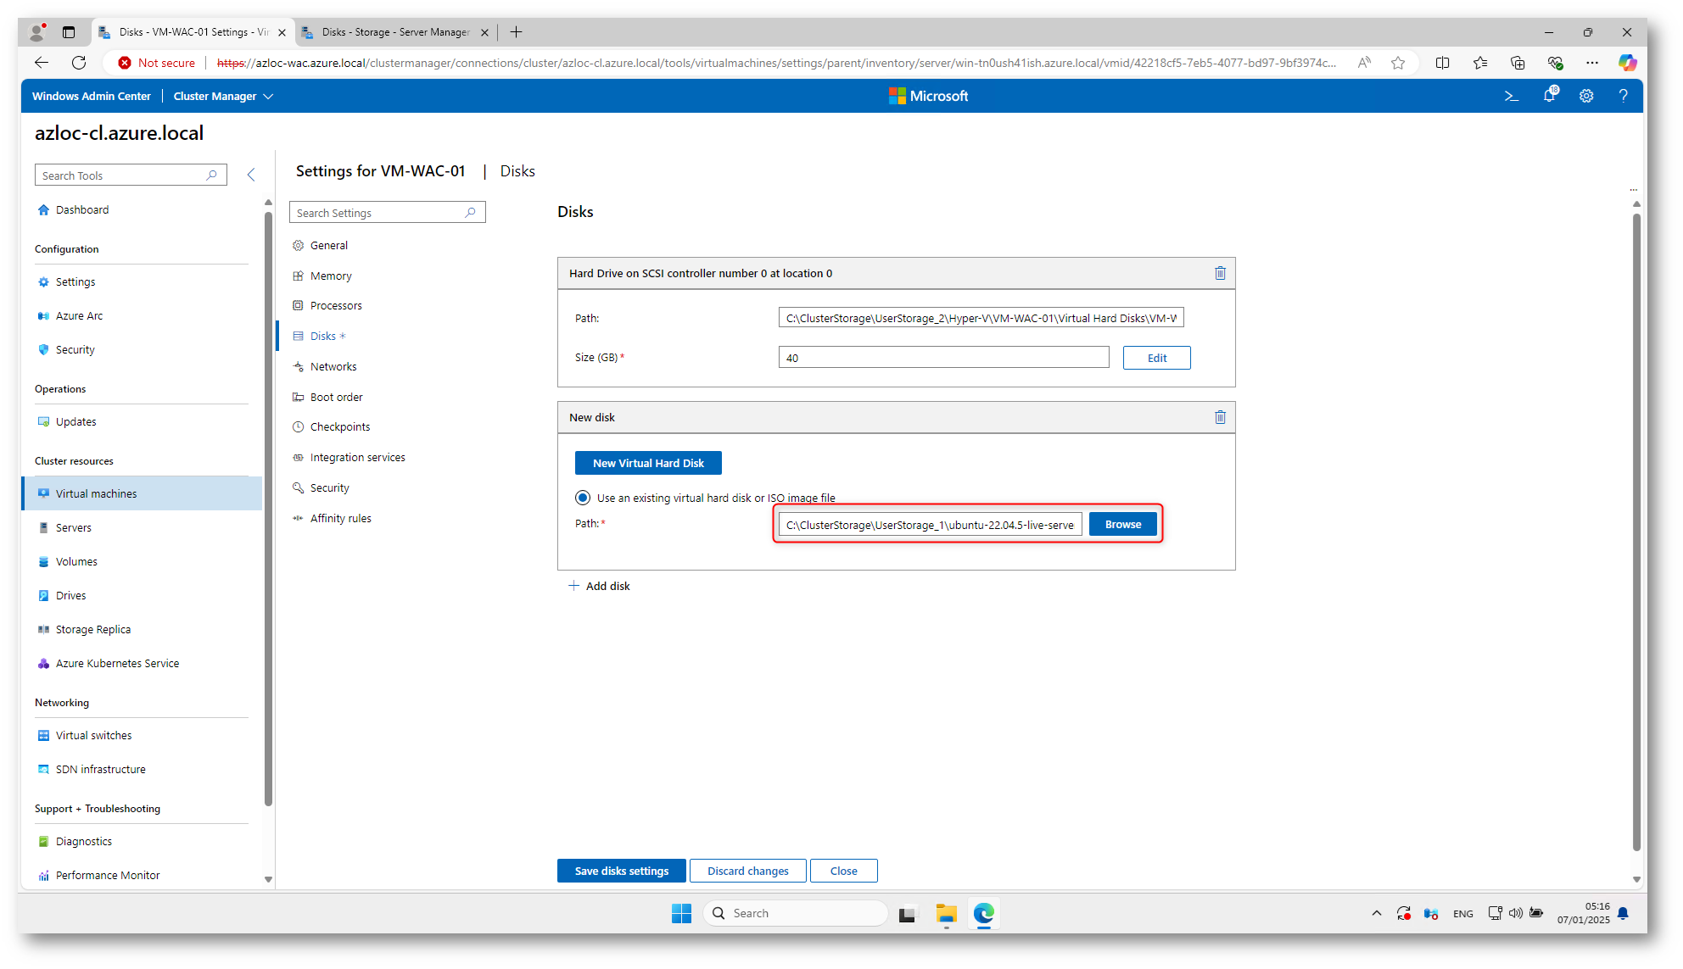This screenshot has height=969, width=1683.
Task: Open File Explorer from taskbar
Action: (946, 913)
